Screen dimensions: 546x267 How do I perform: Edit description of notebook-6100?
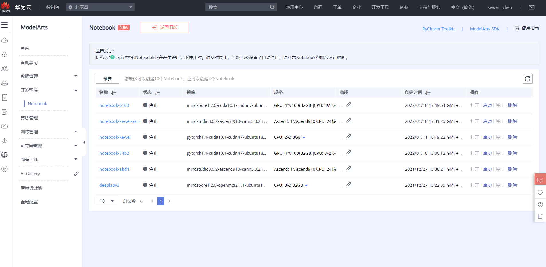[x=349, y=105]
